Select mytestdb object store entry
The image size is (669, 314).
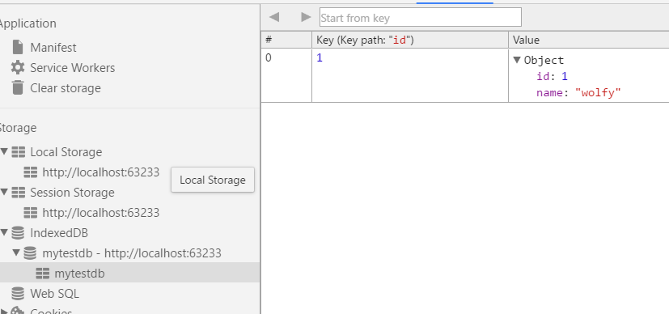[129, 273]
